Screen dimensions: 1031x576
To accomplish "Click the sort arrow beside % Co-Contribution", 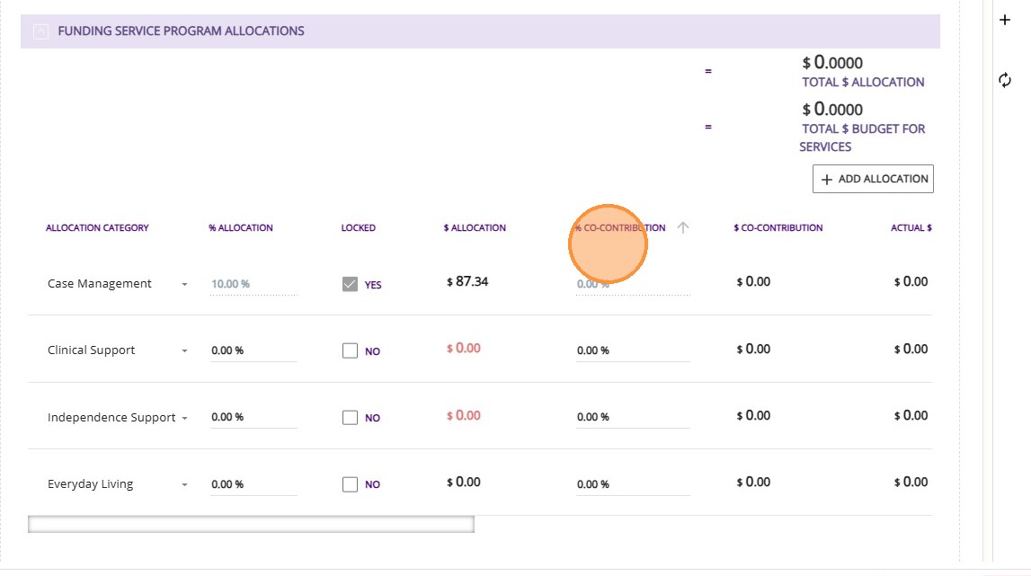I will point(683,228).
